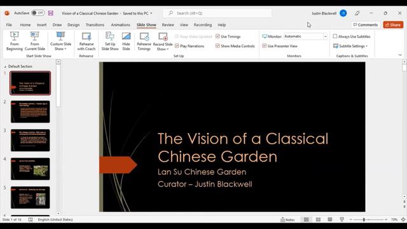This screenshot has width=407, height=229.
Task: Click the Save icon in title bar
Action: [x=51, y=13]
